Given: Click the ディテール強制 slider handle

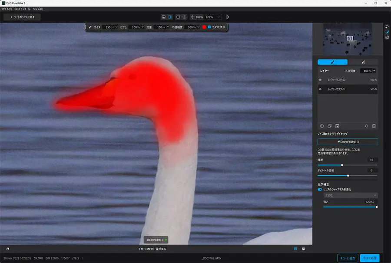Looking at the screenshot, I should (348, 176).
